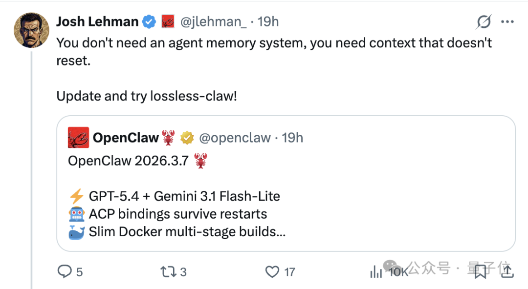The height and width of the screenshot is (289, 528).
Task: Click OpenClaw's red lobster avatar
Action: point(77,137)
